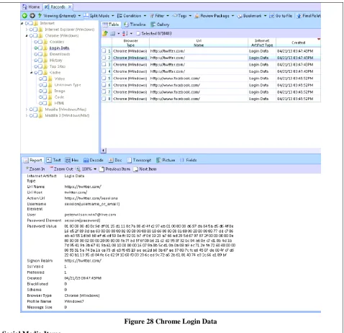Tick the checkbox for table row 8
The height and width of the screenshot is (333, 344).
104,99
